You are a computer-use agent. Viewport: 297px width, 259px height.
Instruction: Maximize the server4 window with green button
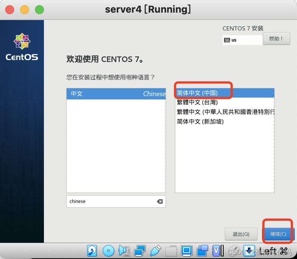coord(39,10)
